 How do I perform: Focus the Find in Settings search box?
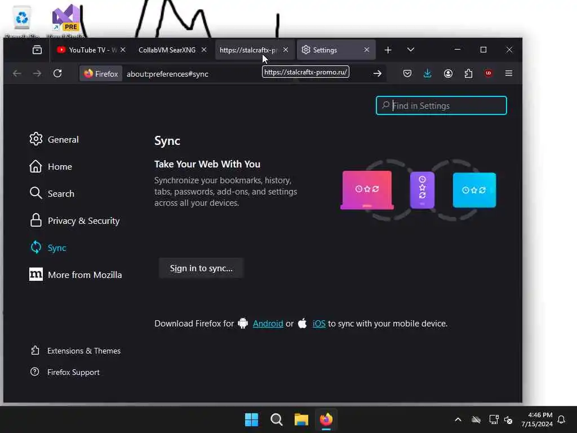pos(441,105)
